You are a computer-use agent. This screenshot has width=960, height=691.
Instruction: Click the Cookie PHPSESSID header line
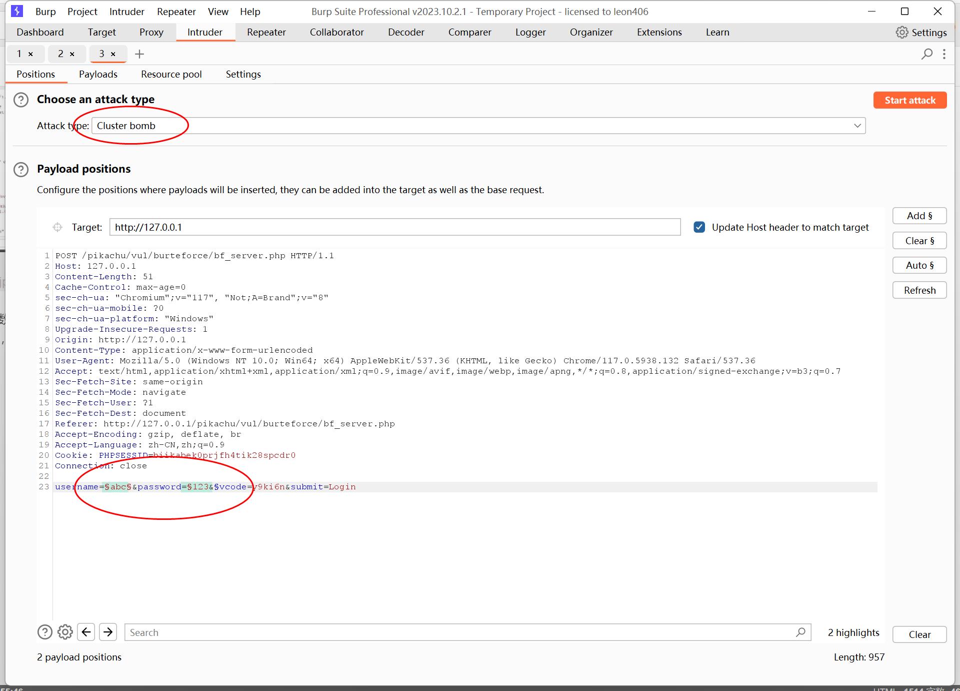click(175, 455)
